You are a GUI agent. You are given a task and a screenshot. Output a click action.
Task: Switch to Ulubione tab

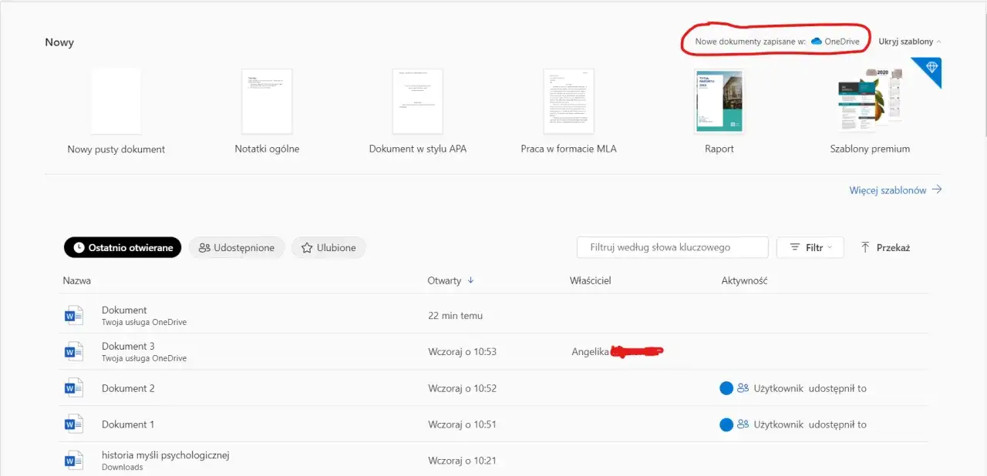click(328, 247)
